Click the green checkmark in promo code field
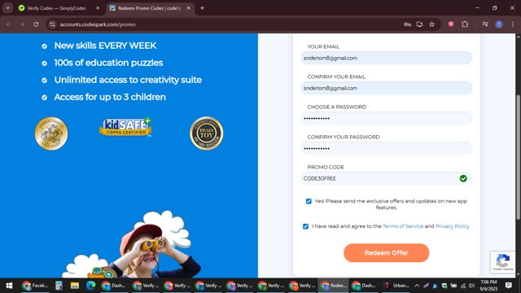Screen dimensions: 521x293 463,178
